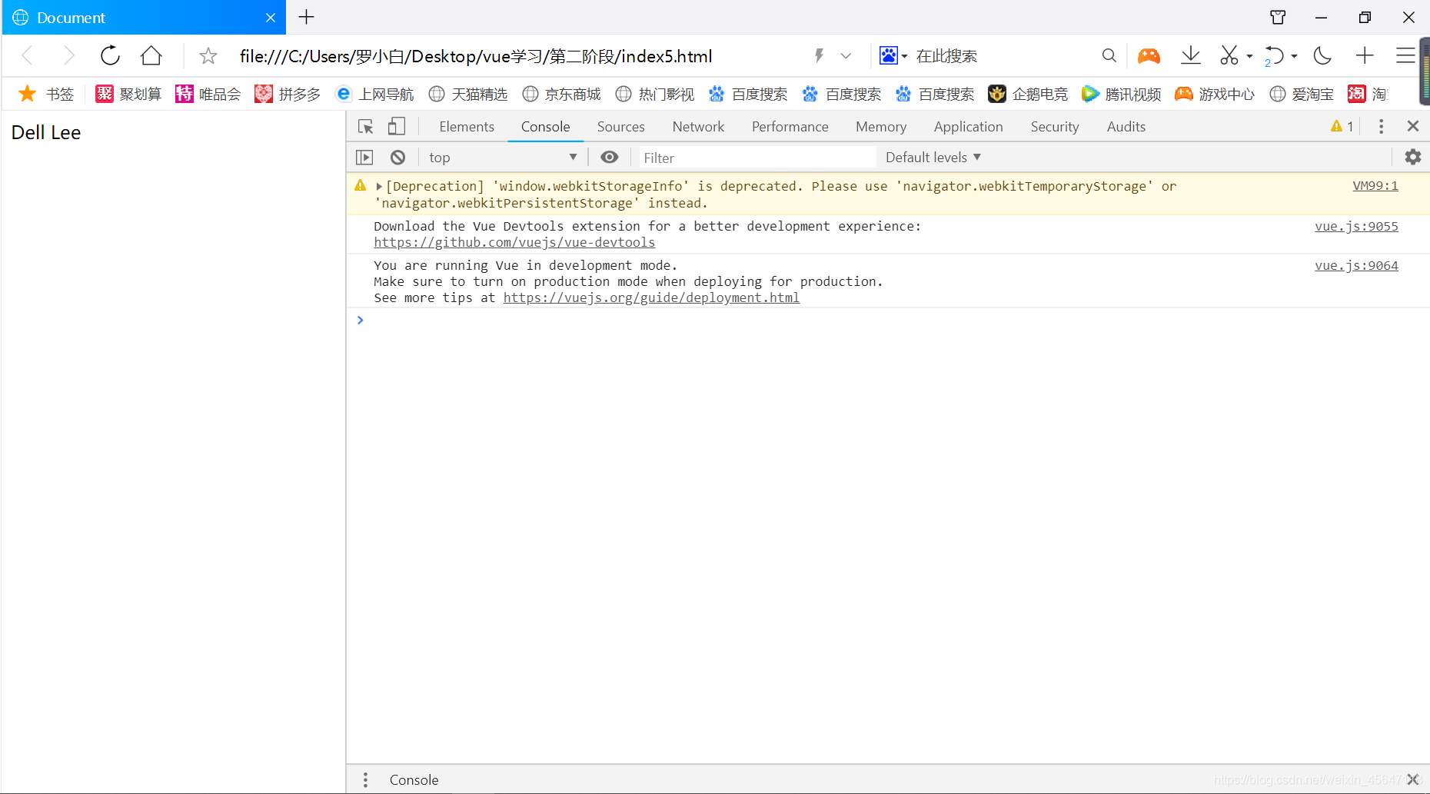Image resolution: width=1430 pixels, height=794 pixels.
Task: Click the search magnifier icon
Action: click(x=1109, y=55)
